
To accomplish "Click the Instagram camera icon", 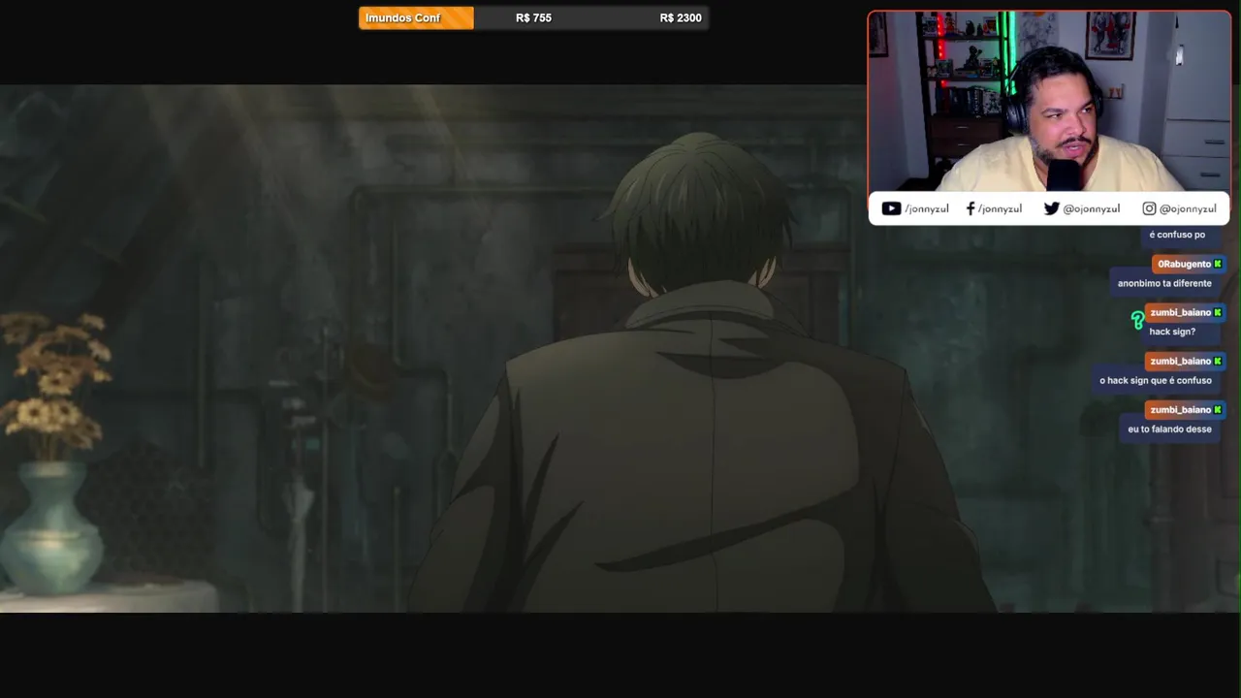I will [x=1149, y=208].
